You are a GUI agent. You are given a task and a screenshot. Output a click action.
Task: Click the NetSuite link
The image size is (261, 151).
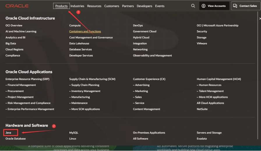[202, 109]
